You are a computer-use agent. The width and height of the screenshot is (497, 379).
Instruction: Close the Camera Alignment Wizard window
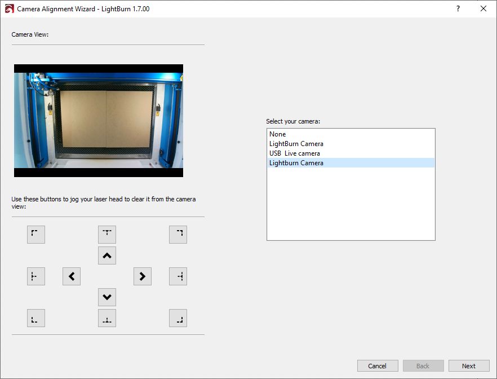(x=483, y=8)
